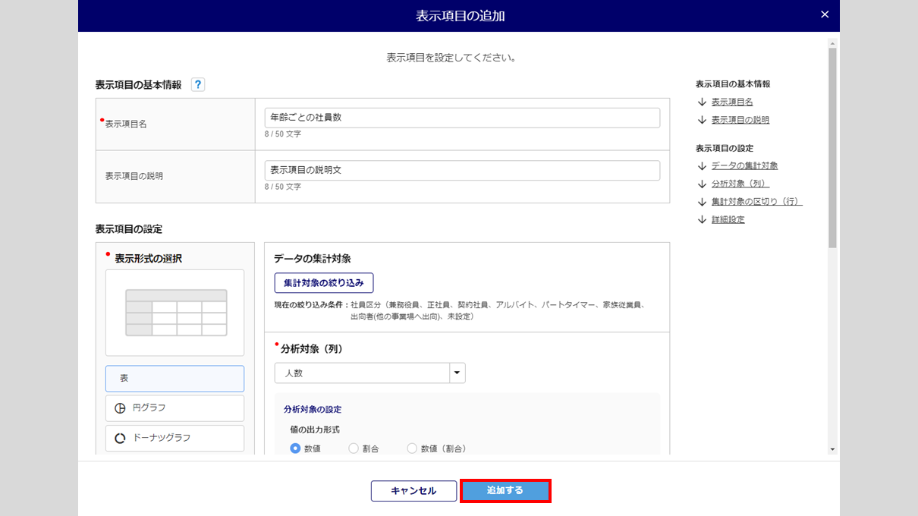Navigate to 詳細設定 anchor link
Viewport: 918px width, 516px height.
point(728,220)
